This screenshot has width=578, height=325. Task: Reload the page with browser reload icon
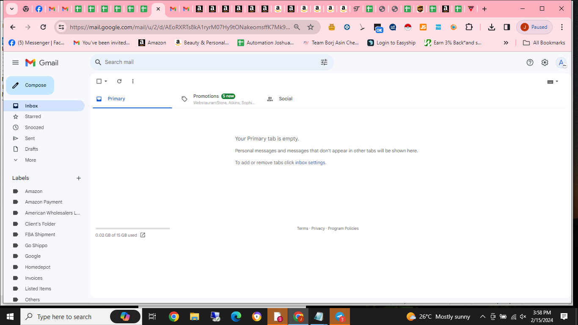point(43,27)
